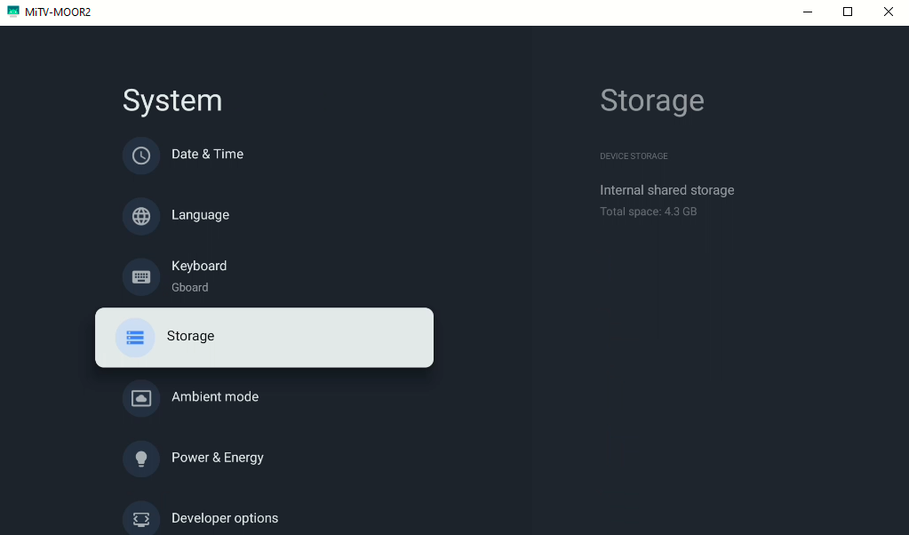Viewport: 909px width, 535px height.
Task: Click the Language globe icon
Action: [141, 216]
